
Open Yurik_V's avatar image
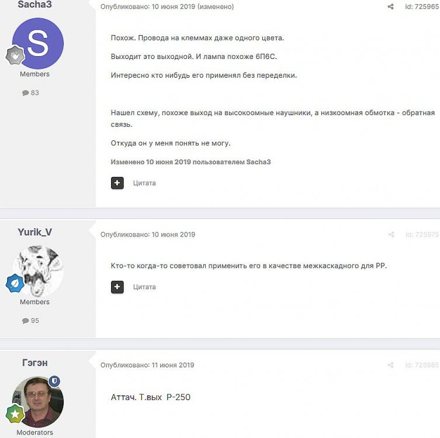(x=37, y=271)
